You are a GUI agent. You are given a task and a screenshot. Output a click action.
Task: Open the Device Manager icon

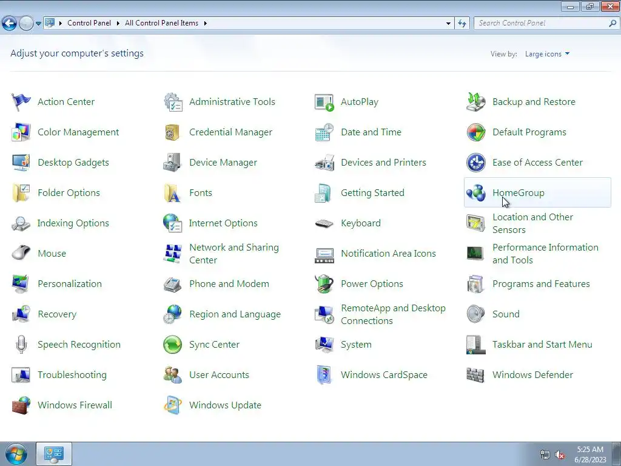pyautogui.click(x=172, y=163)
